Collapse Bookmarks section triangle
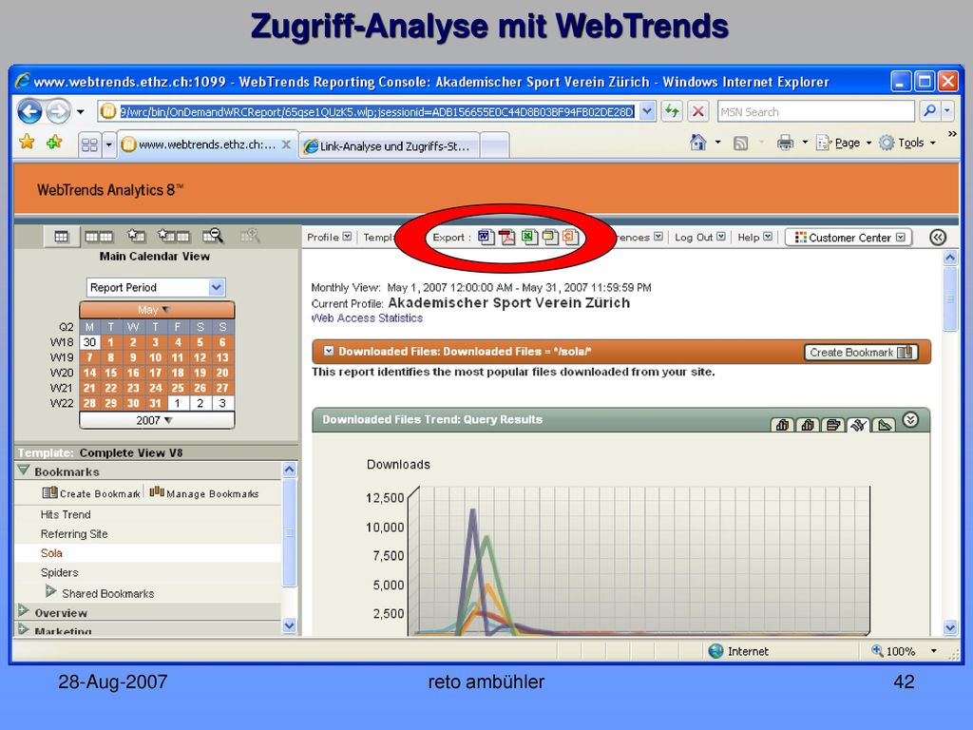This screenshot has height=730, width=973. (x=24, y=470)
